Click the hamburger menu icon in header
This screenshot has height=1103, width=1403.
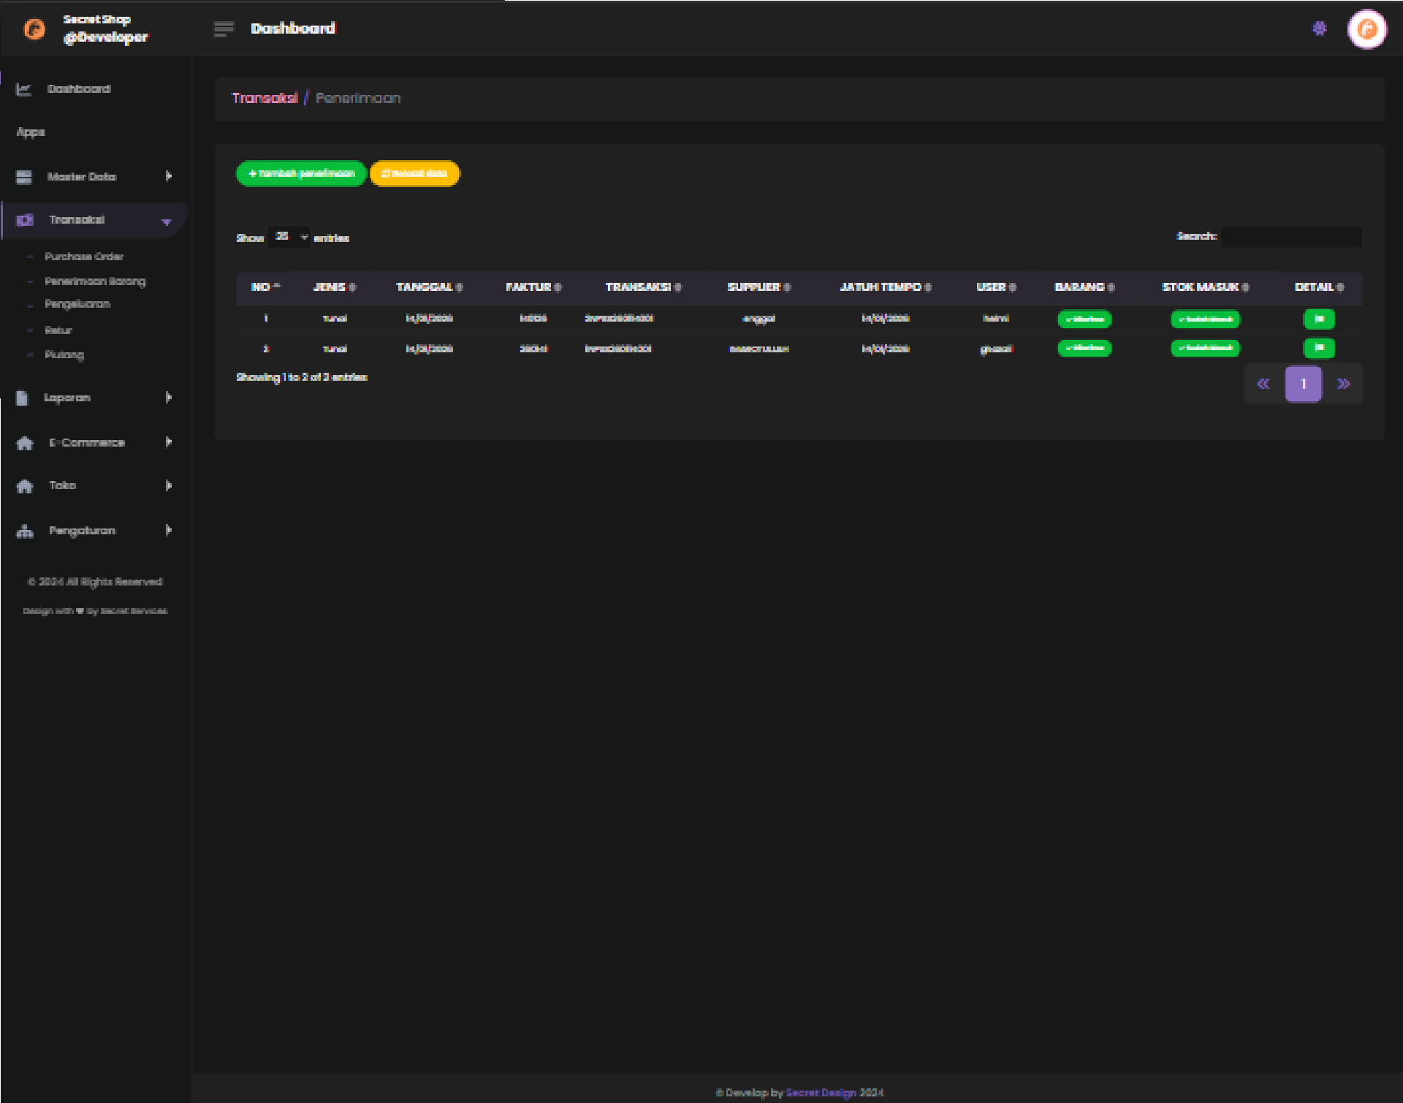pos(224,29)
